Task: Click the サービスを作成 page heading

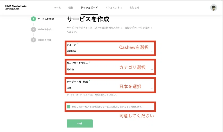Action: [88, 19]
